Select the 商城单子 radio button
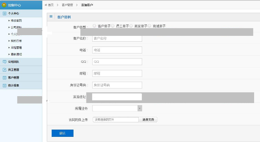The width and height of the screenshot is (260, 142). 149,26
